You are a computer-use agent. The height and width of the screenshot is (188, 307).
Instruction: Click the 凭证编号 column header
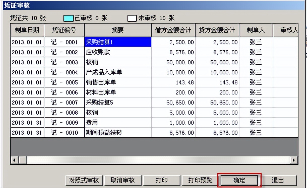click(x=64, y=30)
